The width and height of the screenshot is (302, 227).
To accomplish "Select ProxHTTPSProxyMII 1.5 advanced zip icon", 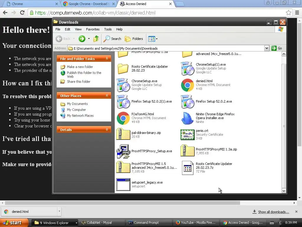I will [x=123, y=167].
